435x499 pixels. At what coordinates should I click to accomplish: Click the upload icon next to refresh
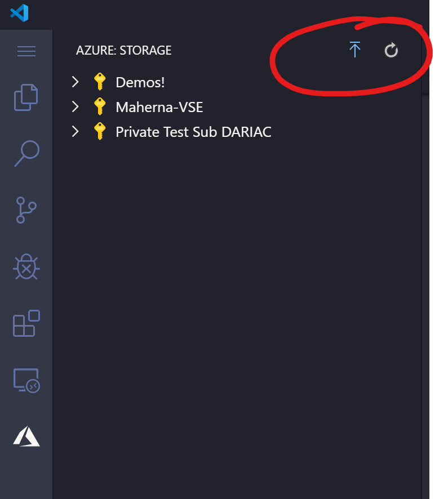pos(355,50)
